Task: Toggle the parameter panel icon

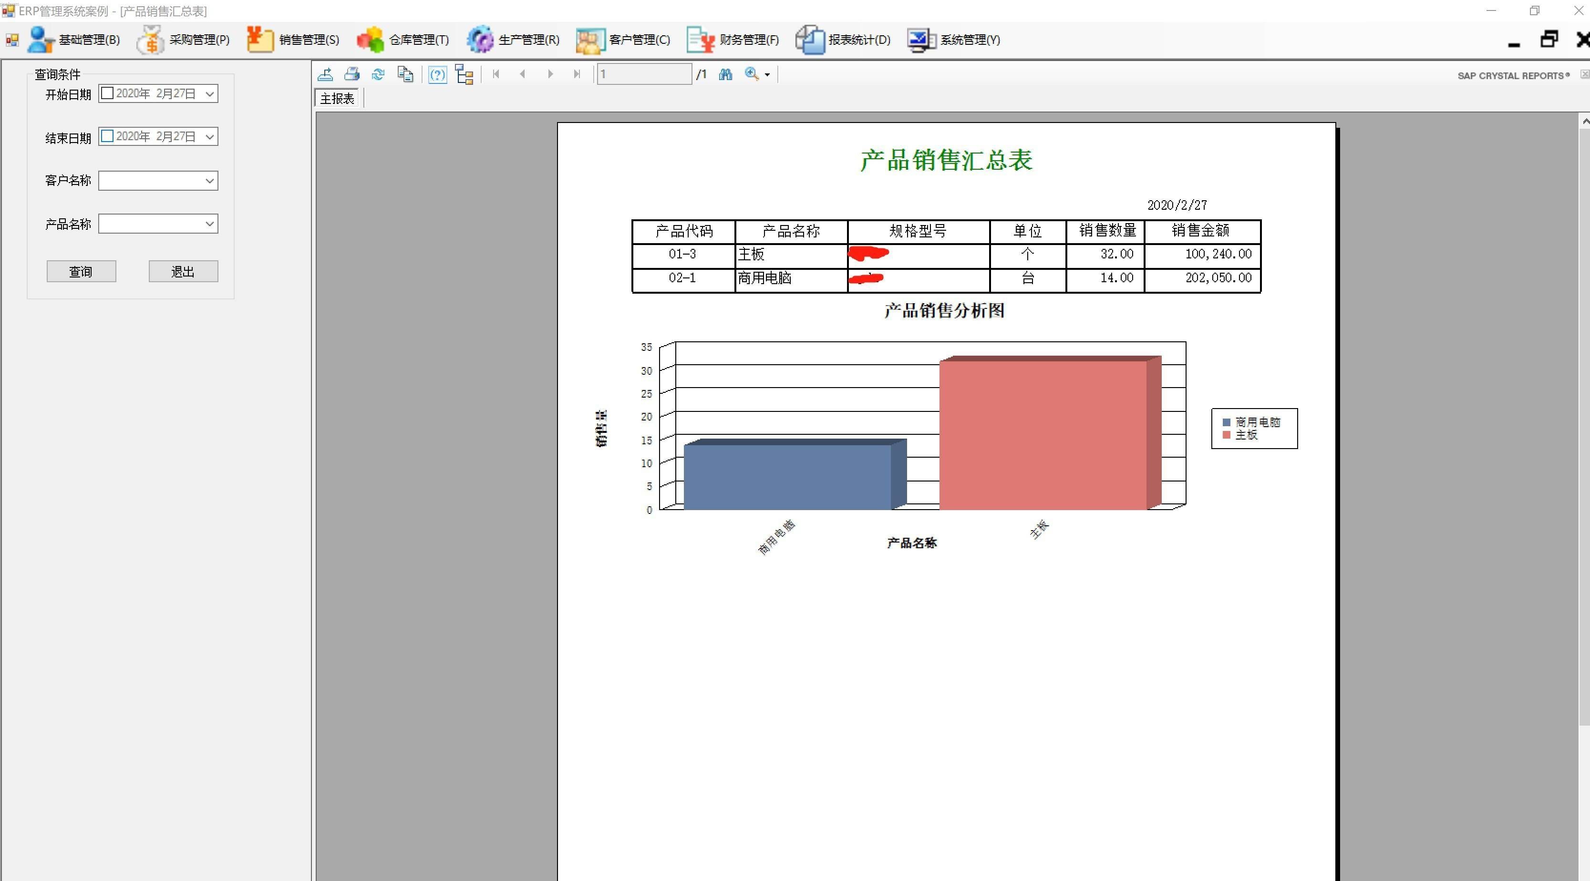Action: pos(438,75)
